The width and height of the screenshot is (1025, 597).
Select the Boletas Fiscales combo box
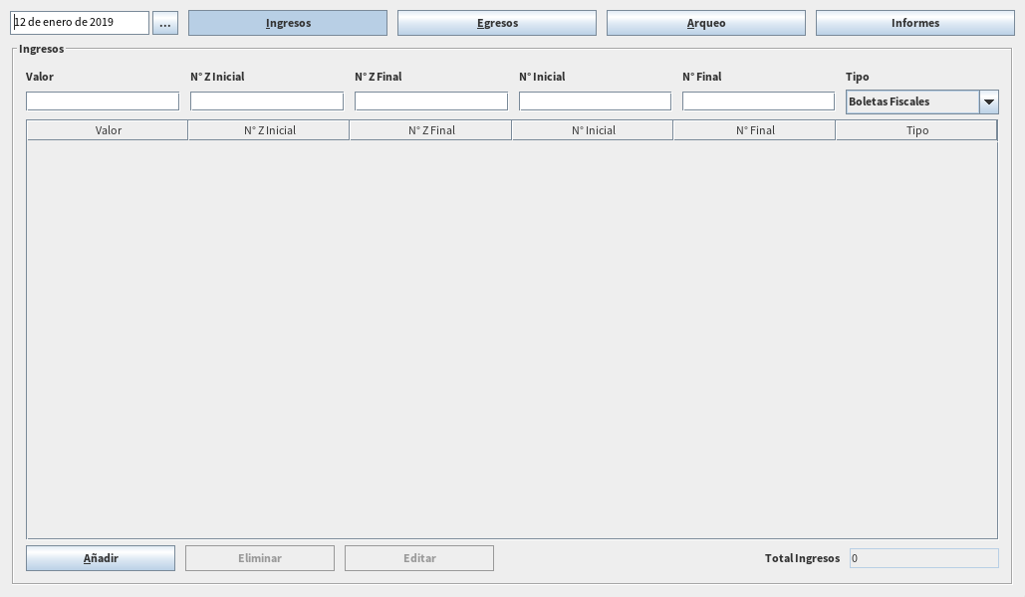point(911,101)
